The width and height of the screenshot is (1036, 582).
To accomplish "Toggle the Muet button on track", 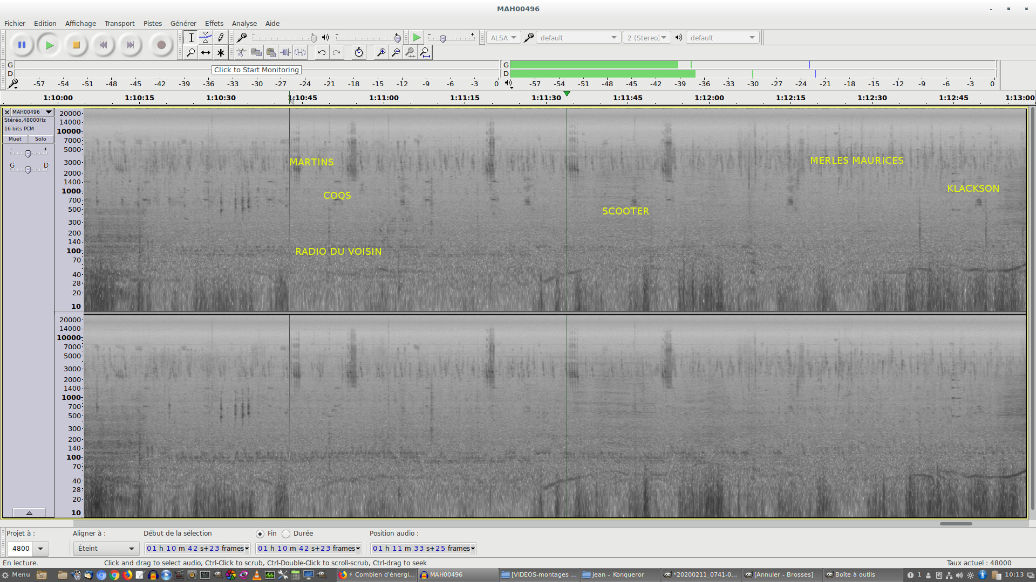I will 15,139.
